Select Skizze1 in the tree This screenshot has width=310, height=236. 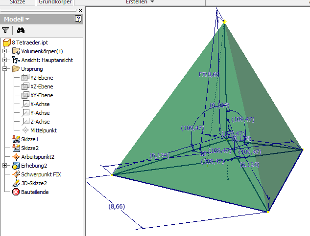pos(30,139)
